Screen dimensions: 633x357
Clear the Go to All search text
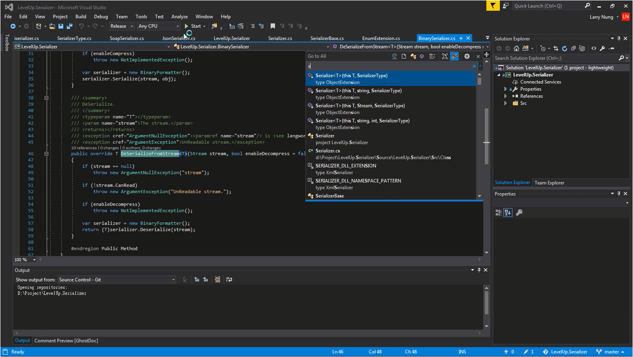(x=474, y=66)
